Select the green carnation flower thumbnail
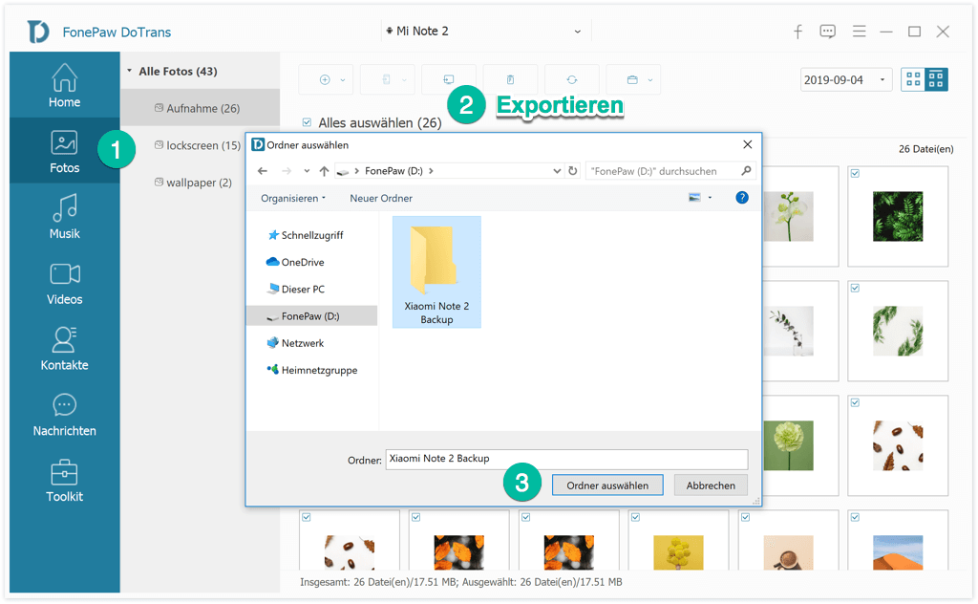The width and height of the screenshot is (978, 604). (789, 445)
